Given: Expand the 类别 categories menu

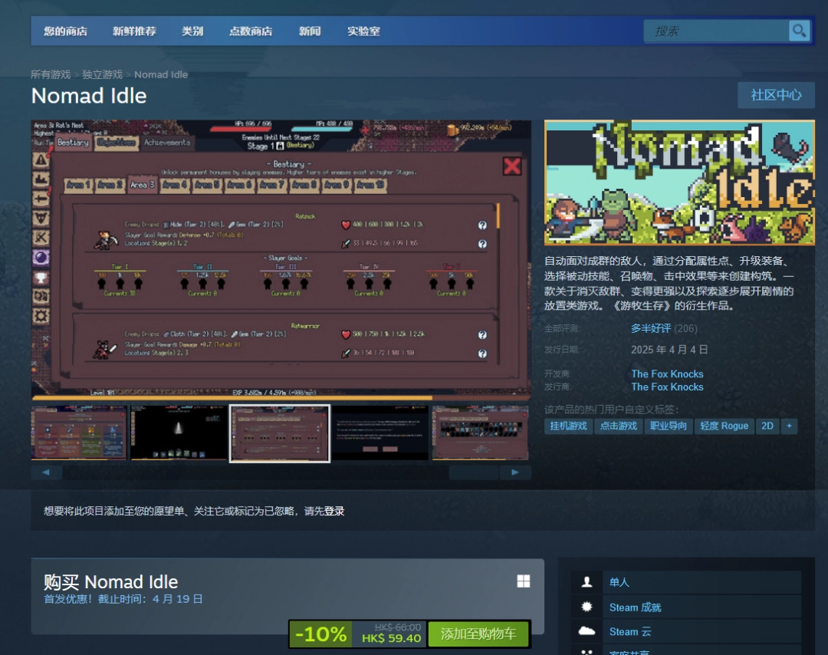Looking at the screenshot, I should coord(192,31).
